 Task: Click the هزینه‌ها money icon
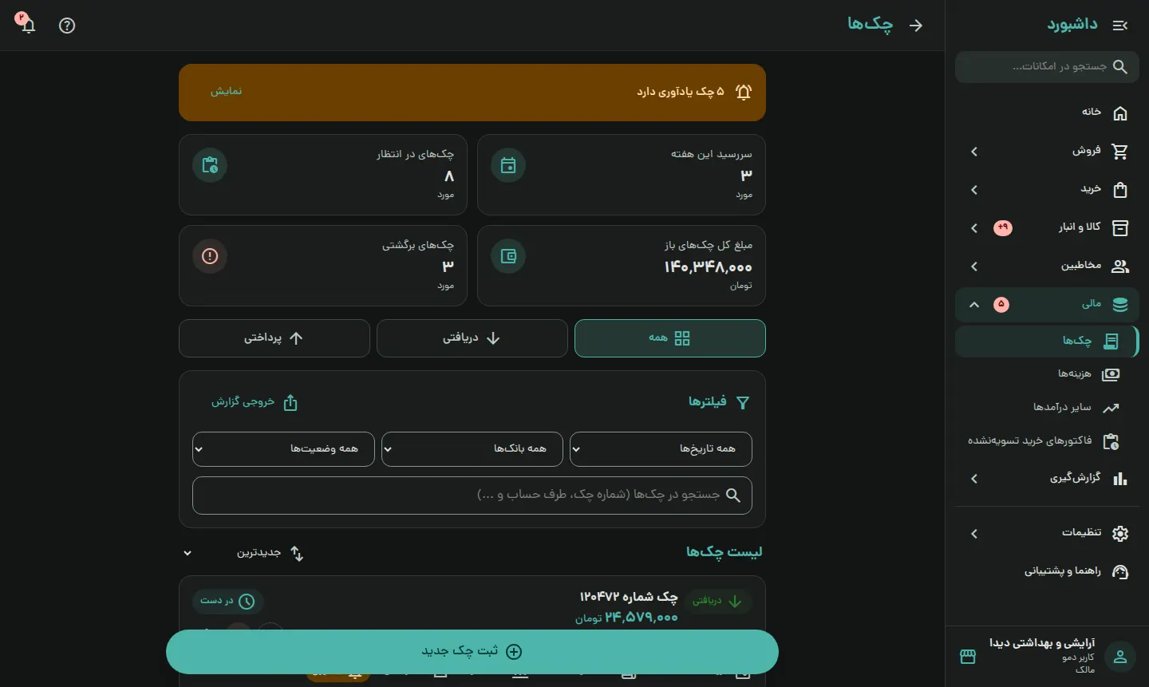click(1111, 374)
